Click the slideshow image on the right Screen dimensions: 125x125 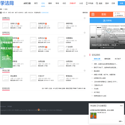[107, 37]
